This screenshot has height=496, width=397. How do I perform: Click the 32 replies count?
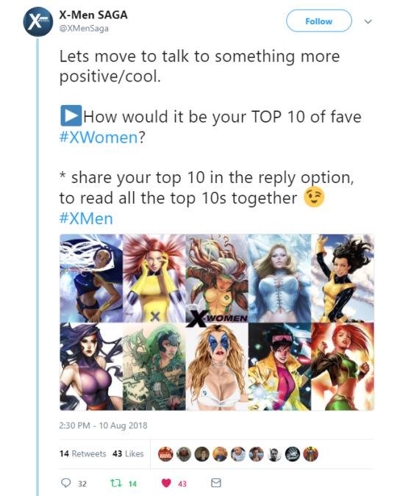tap(82, 484)
